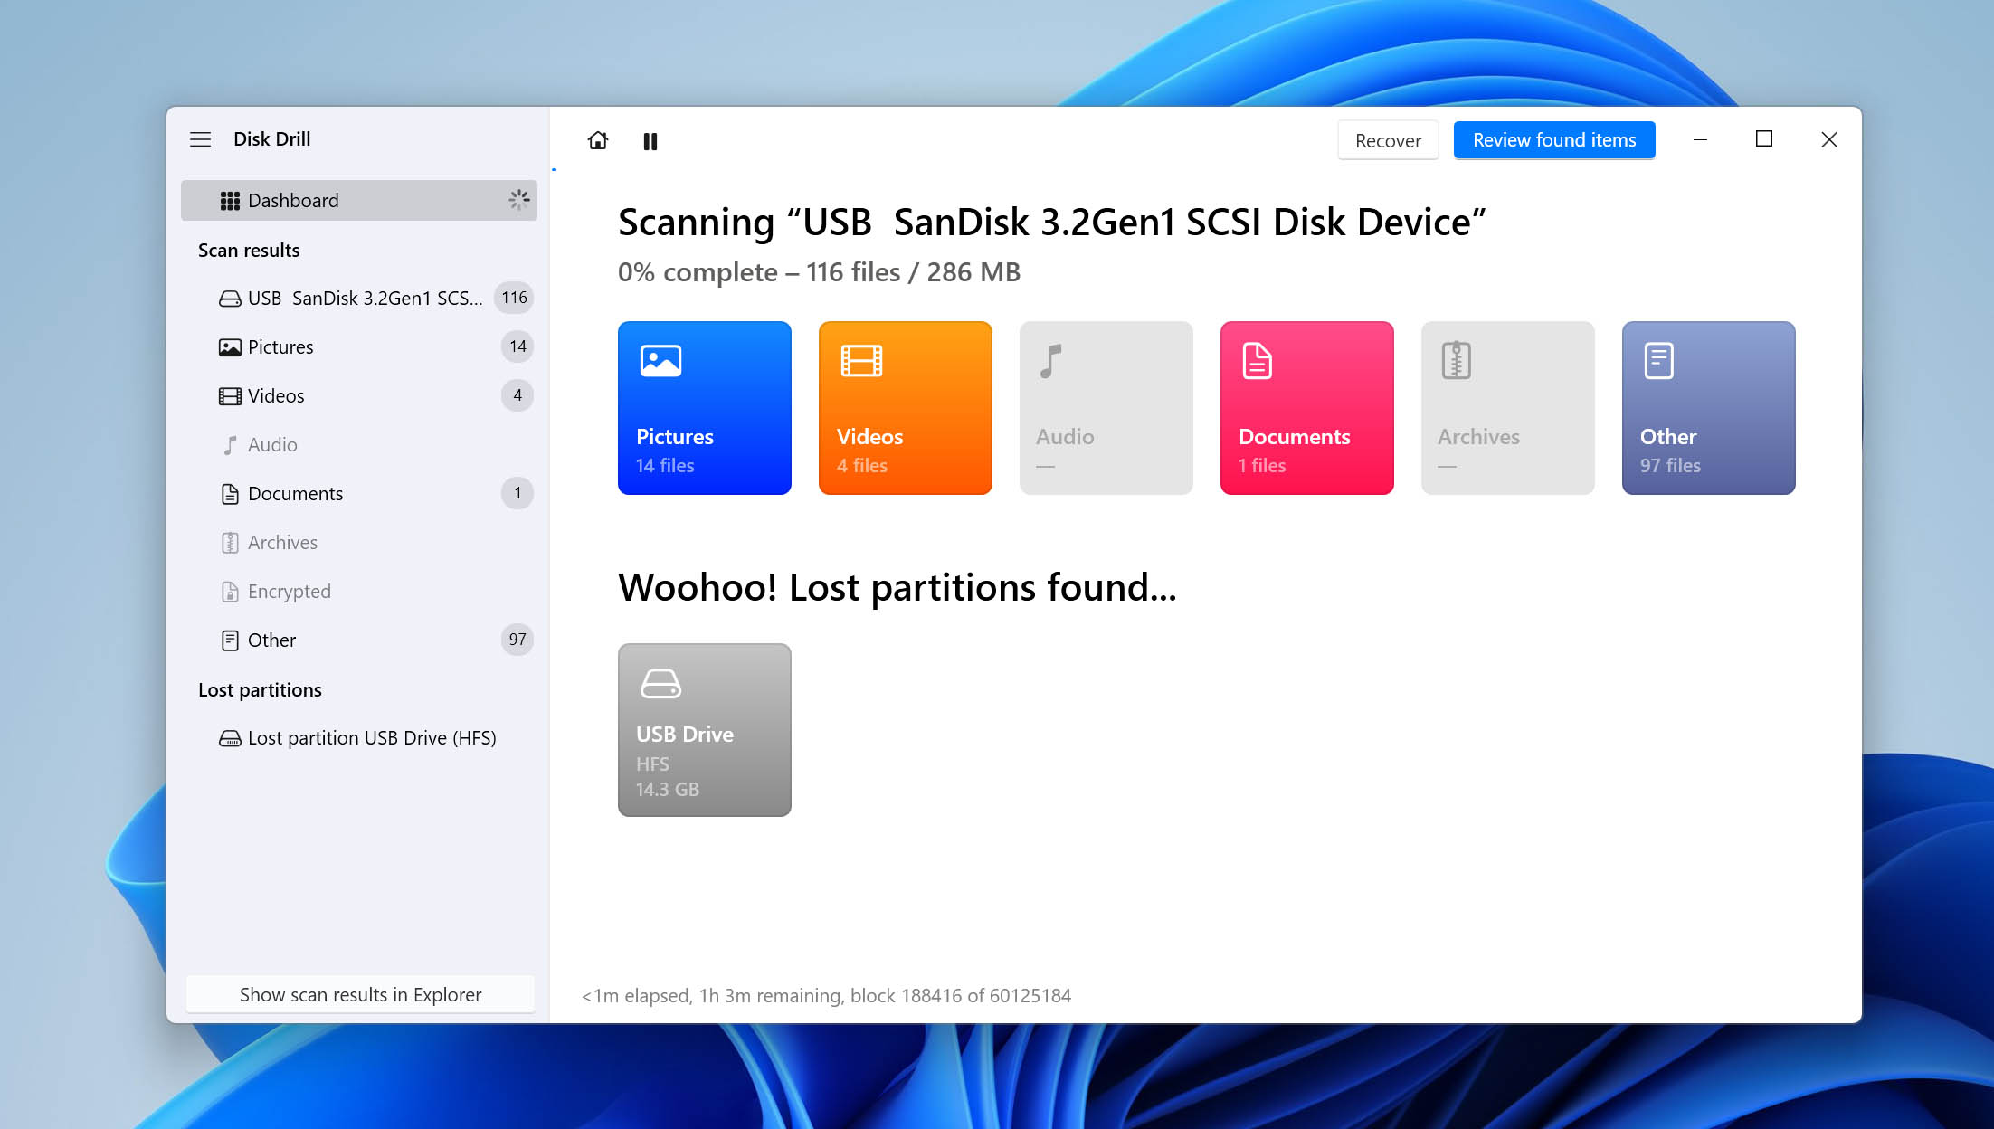
Task: Click the zip icon beside sidebar Archives
Action: tap(230, 543)
